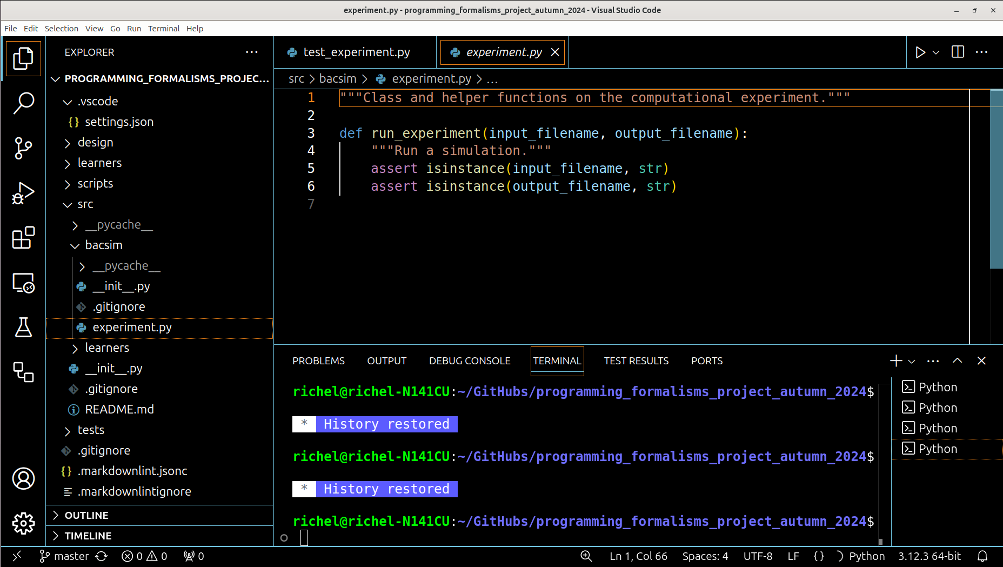Open the Run and Debug view
The height and width of the screenshot is (567, 1003).
(x=23, y=192)
